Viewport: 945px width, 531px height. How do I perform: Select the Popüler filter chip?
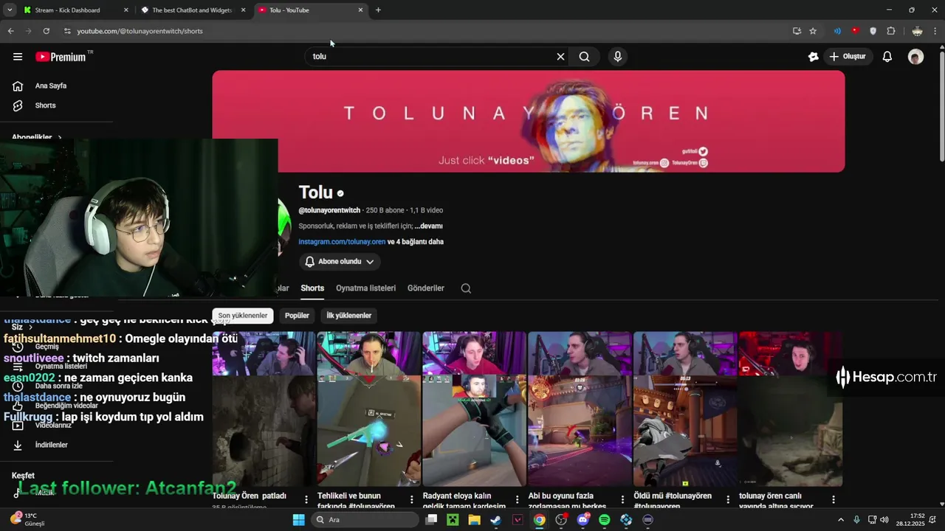coord(297,316)
